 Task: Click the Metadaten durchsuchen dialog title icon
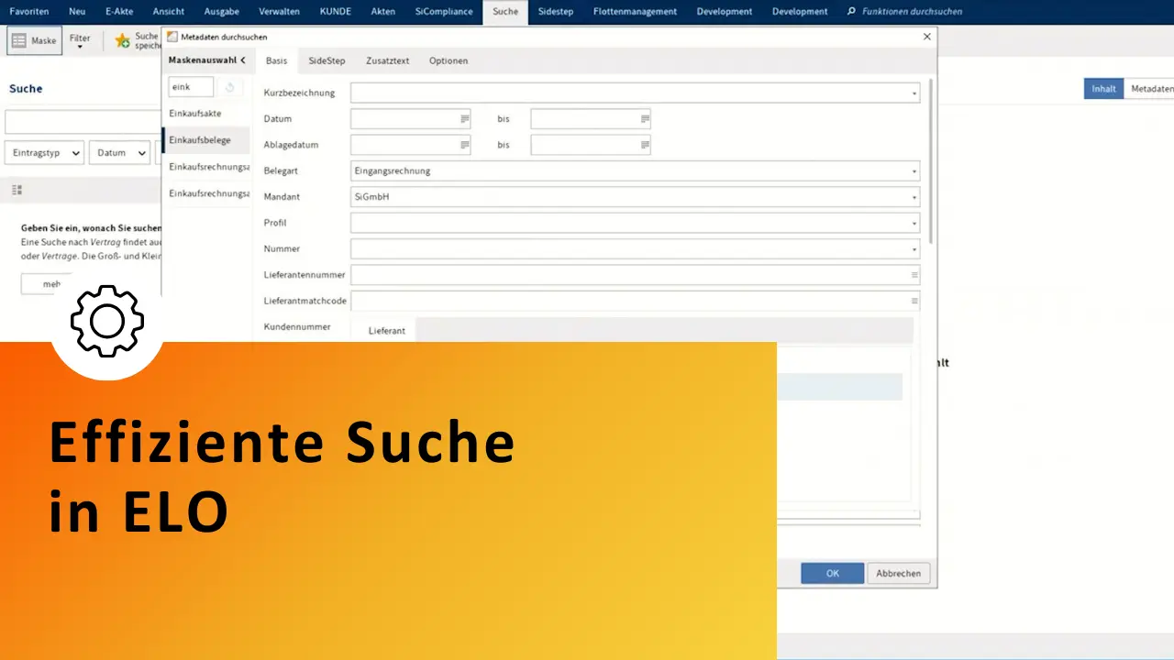172,37
